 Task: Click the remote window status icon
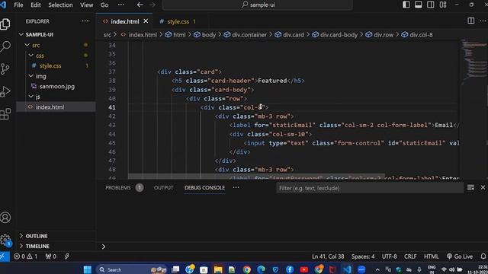[5, 256]
